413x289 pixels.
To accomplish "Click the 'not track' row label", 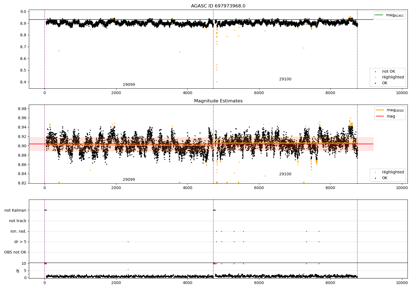I will coord(18,221).
